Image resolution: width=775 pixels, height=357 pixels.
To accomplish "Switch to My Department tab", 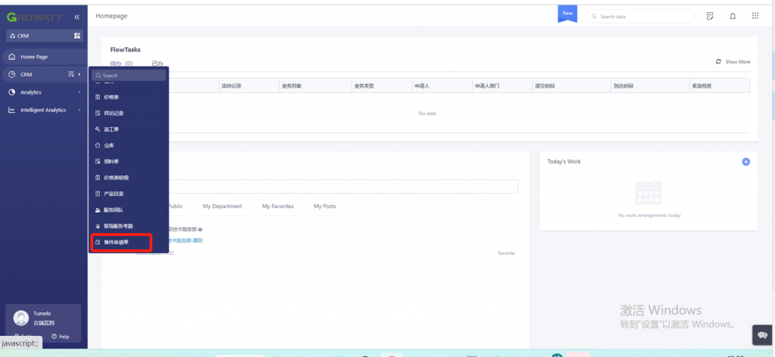I will (223, 206).
